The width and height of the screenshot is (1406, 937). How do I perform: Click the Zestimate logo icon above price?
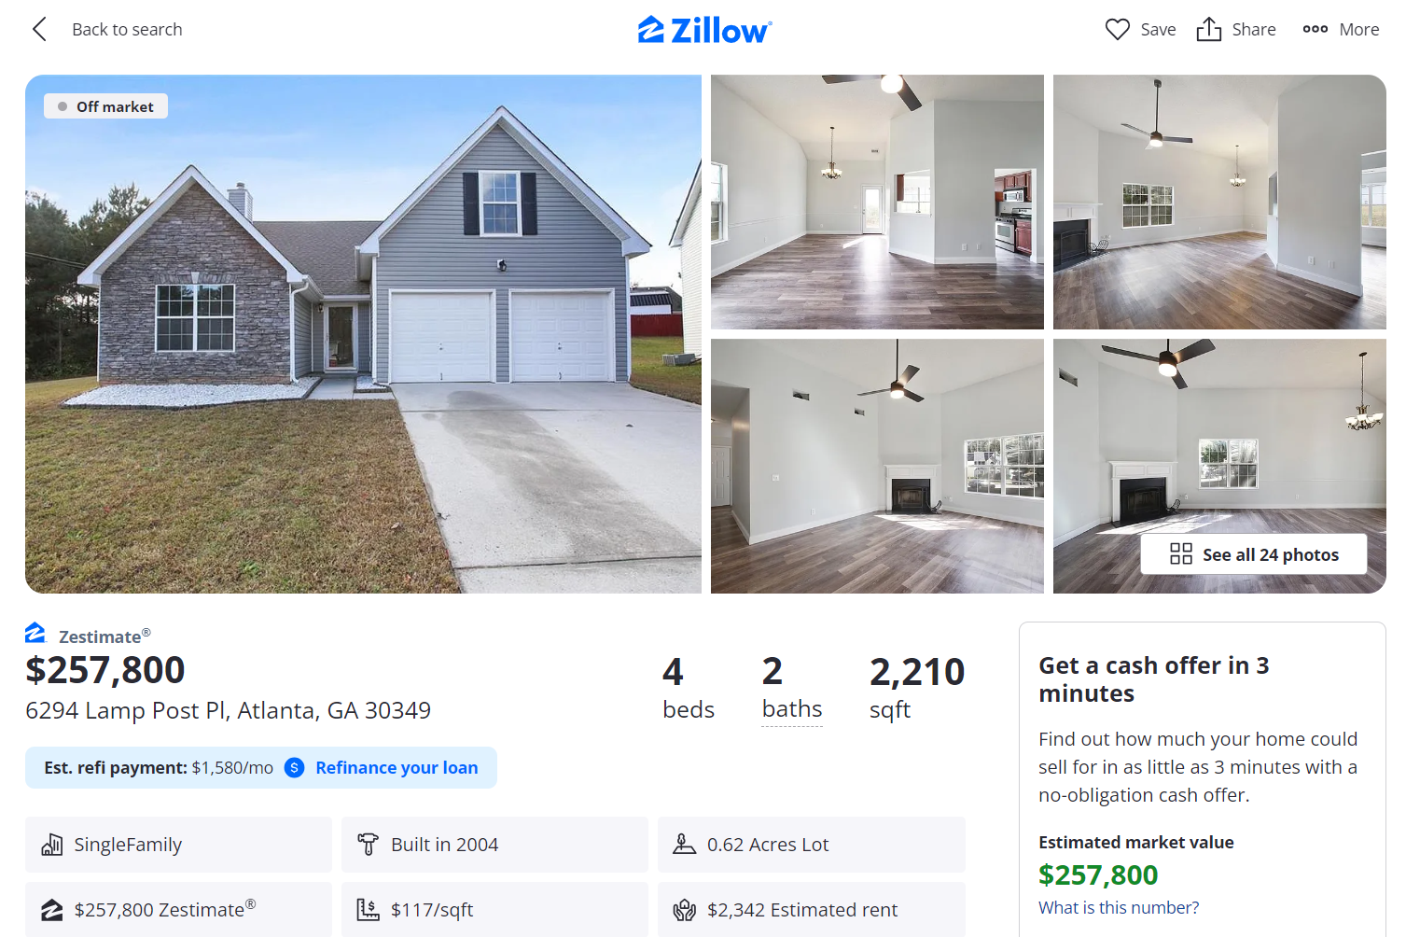(x=35, y=633)
